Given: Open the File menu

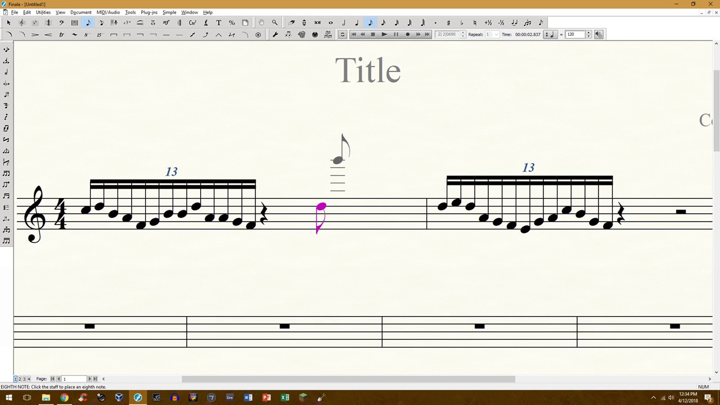Looking at the screenshot, I should coord(15,12).
